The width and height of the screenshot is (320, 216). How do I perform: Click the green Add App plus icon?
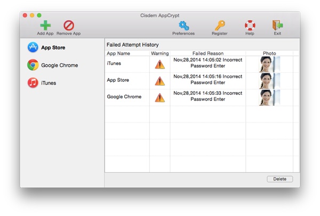[x=45, y=25]
